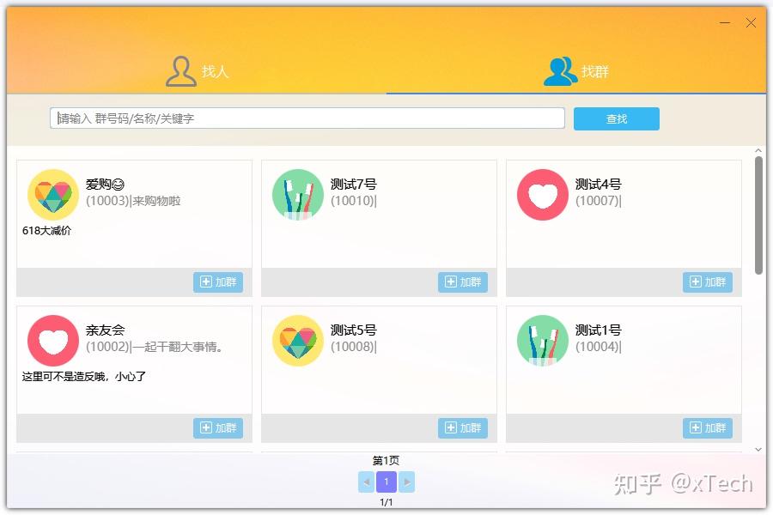Go to next page arrow
The height and width of the screenshot is (515, 773).
[x=407, y=482]
